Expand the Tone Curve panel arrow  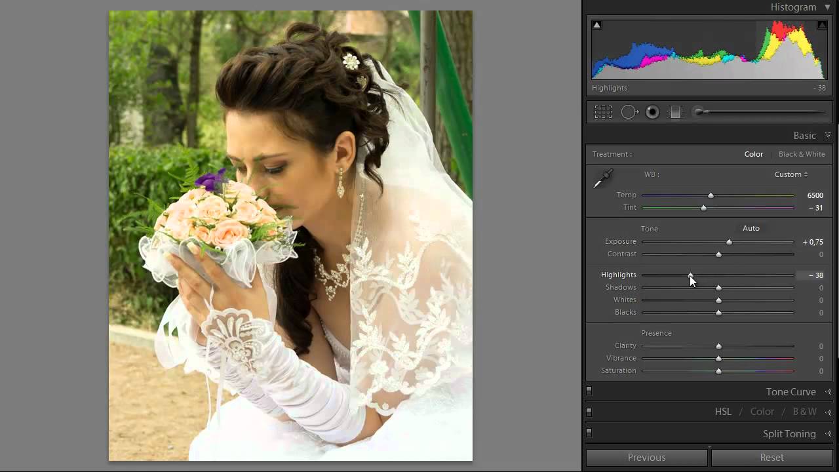pyautogui.click(x=828, y=392)
